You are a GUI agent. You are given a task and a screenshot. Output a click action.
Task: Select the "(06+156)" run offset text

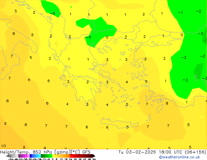(196, 152)
